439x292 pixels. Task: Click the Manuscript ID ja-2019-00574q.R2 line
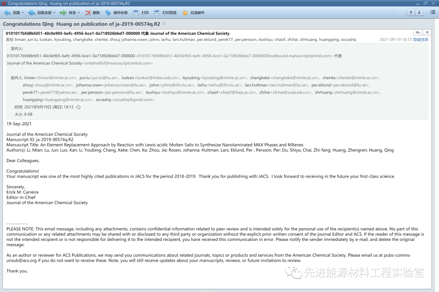point(40,140)
